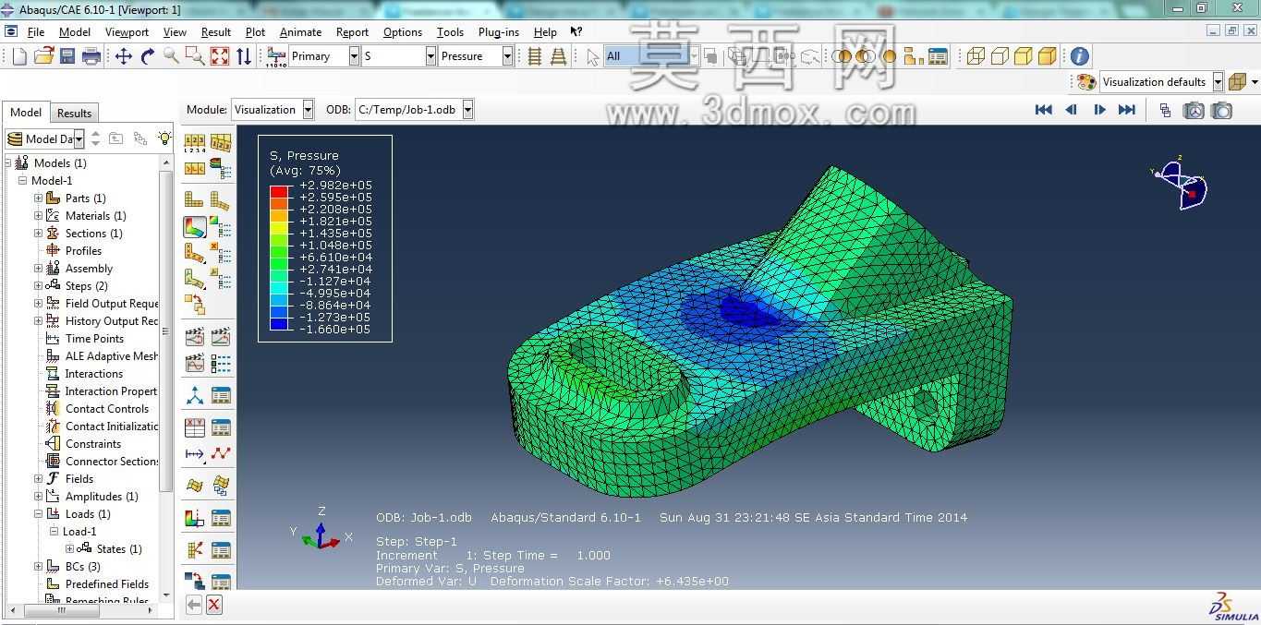This screenshot has width=1261, height=625.
Task: Toggle the selection arrow tool
Action: pyautogui.click(x=592, y=56)
